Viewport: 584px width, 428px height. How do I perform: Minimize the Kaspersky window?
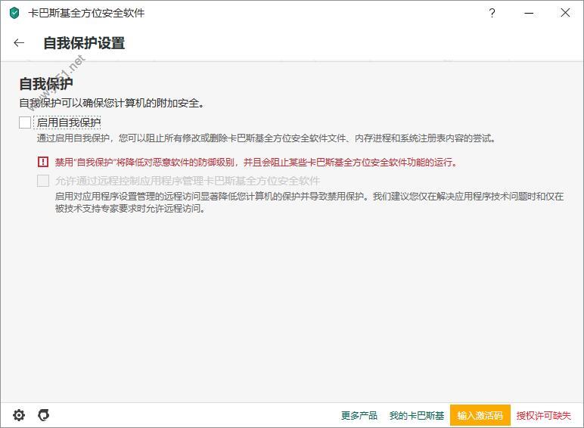529,13
